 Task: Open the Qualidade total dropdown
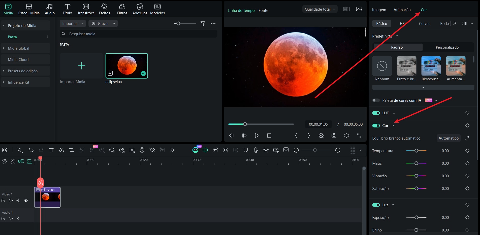320,9
